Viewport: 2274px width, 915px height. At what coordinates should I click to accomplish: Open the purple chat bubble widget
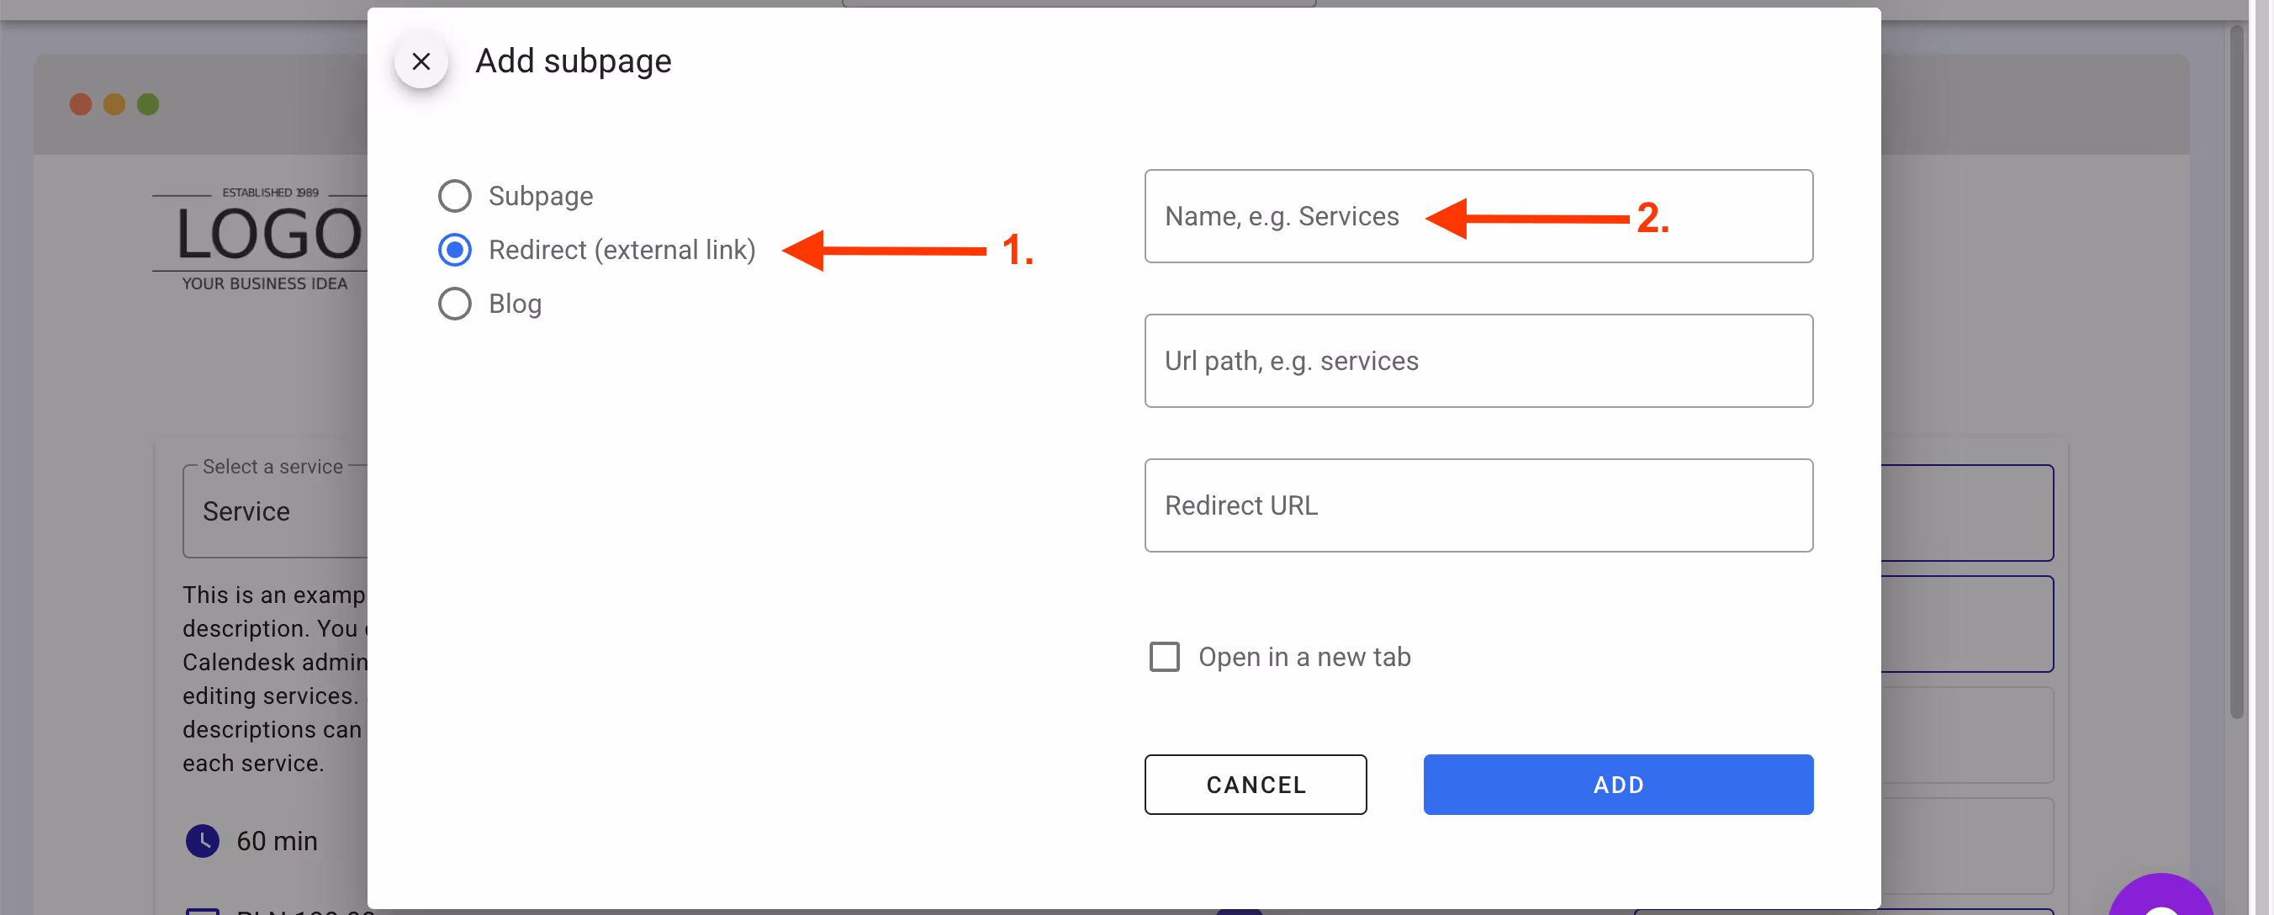(2160, 901)
